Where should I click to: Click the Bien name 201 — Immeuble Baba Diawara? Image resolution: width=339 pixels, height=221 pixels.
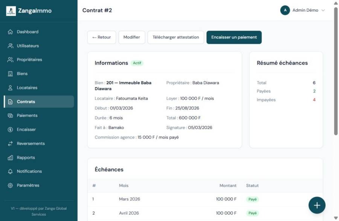(123, 86)
